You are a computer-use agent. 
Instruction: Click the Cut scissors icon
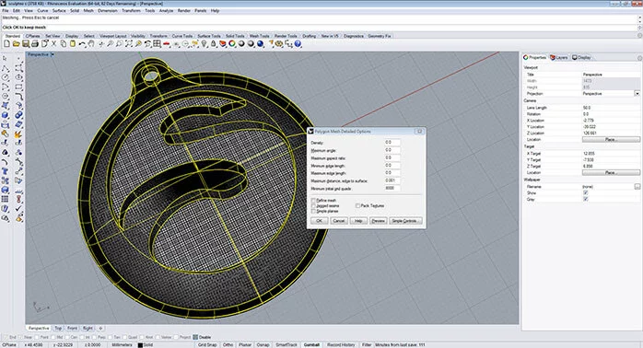click(x=53, y=44)
